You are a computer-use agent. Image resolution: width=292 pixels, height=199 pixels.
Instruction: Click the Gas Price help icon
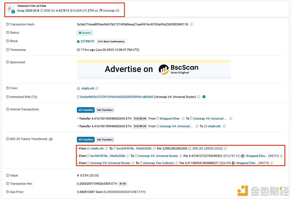tap(8, 192)
